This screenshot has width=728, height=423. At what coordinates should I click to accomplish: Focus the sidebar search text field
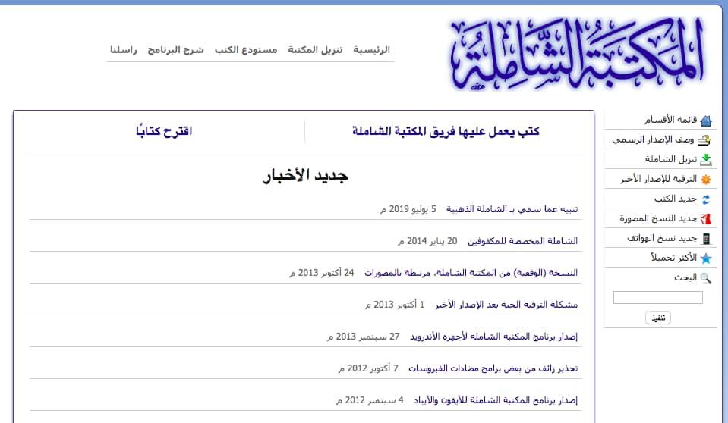[x=657, y=298]
